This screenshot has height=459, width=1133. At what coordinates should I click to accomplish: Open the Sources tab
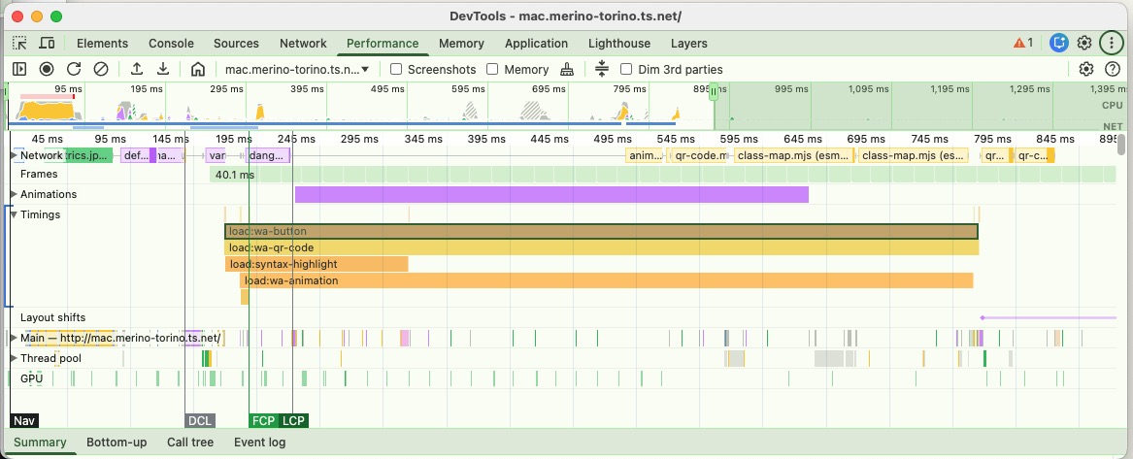coord(236,44)
